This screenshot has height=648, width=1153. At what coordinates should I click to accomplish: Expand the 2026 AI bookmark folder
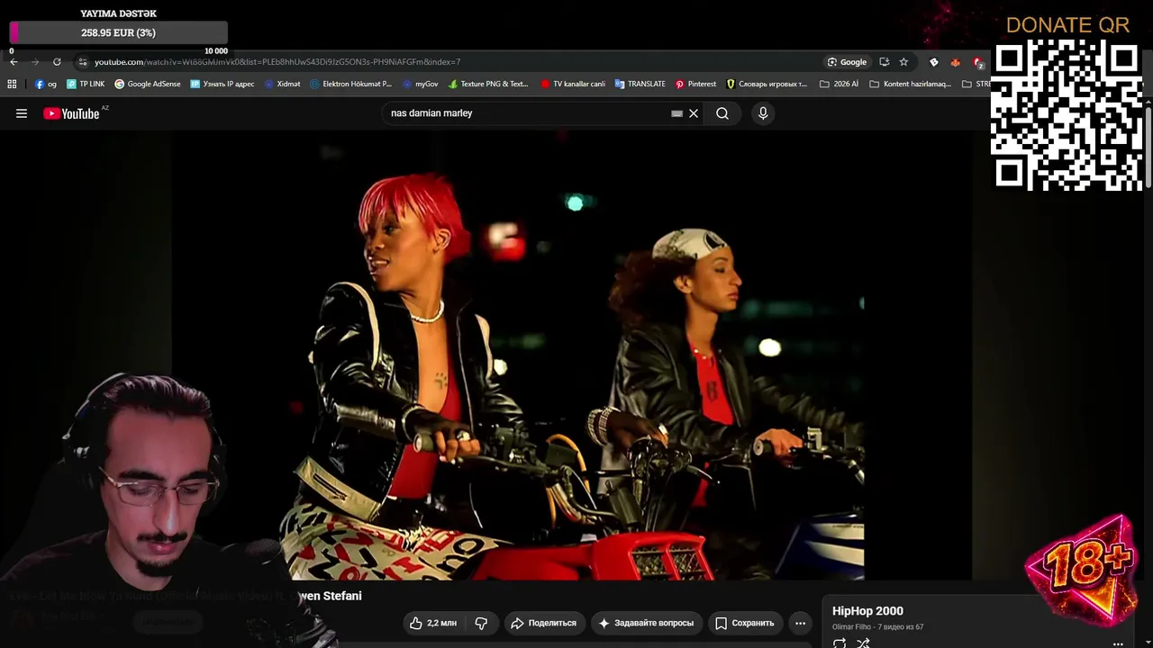[x=839, y=84]
